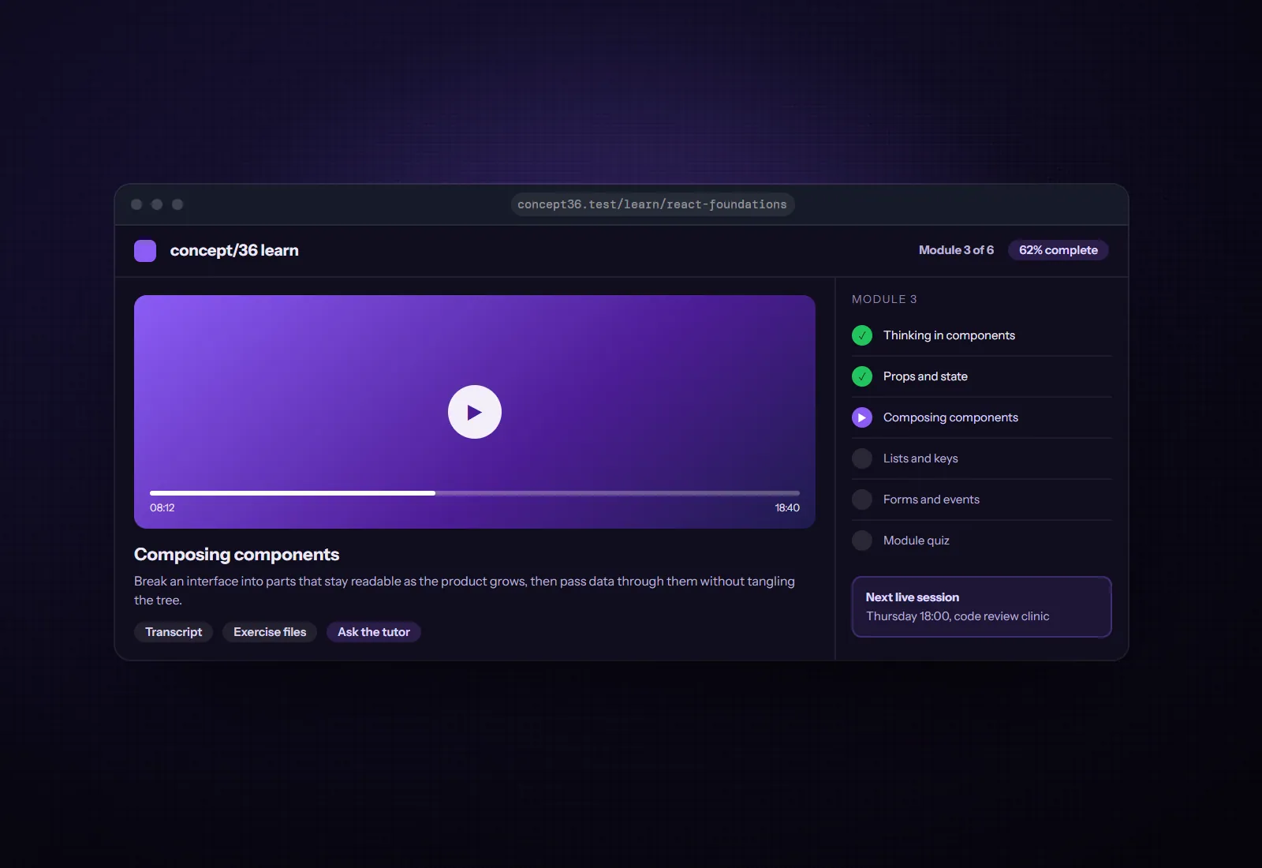Click the Module 3 of 6 label
The height and width of the screenshot is (868, 1262).
pos(956,250)
